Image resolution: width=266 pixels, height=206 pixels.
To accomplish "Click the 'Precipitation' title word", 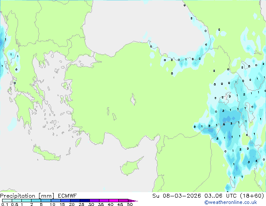I will (18, 196).
